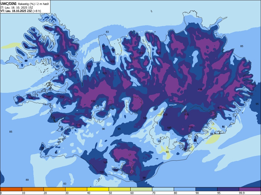The height and width of the screenshot is (195, 261).
Task: Select the pale yellow 50–60 legend swatch
Action: pyautogui.click(x=120, y=189)
